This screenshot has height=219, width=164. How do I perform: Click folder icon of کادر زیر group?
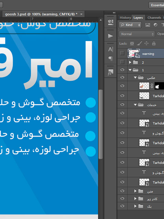pyautogui.click(x=141, y=198)
